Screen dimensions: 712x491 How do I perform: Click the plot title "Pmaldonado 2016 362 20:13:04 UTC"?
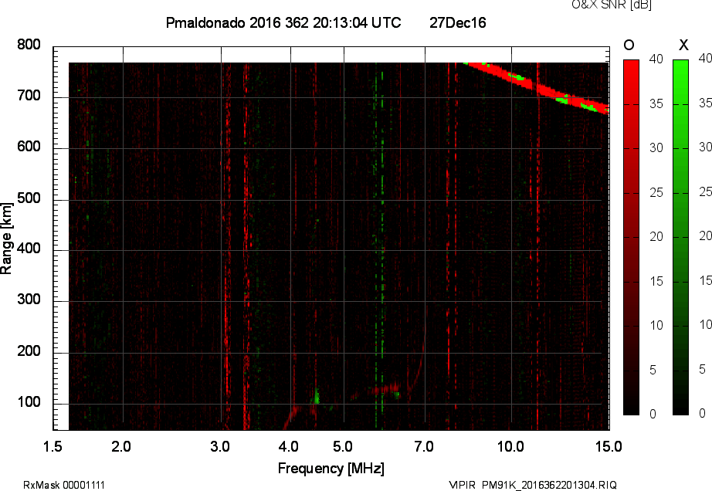pos(283,23)
